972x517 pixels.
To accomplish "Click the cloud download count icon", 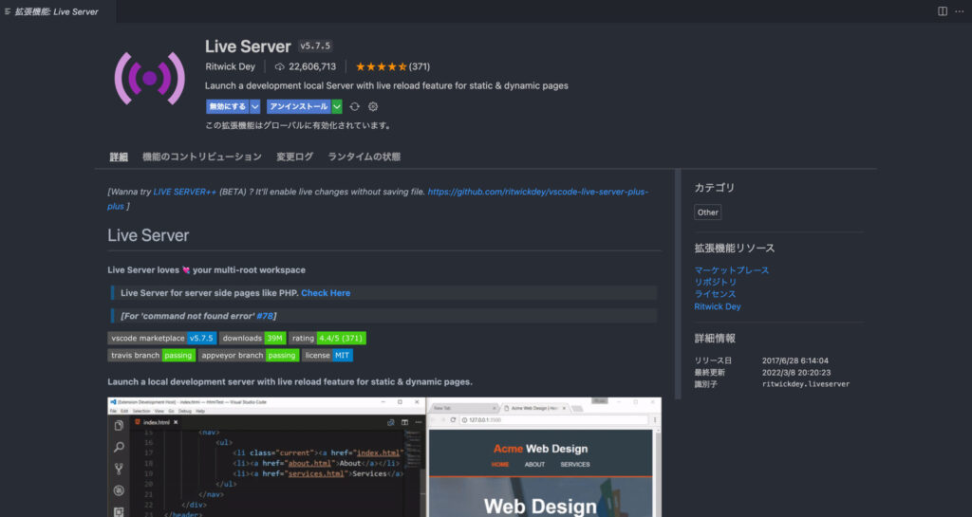I will click(279, 66).
